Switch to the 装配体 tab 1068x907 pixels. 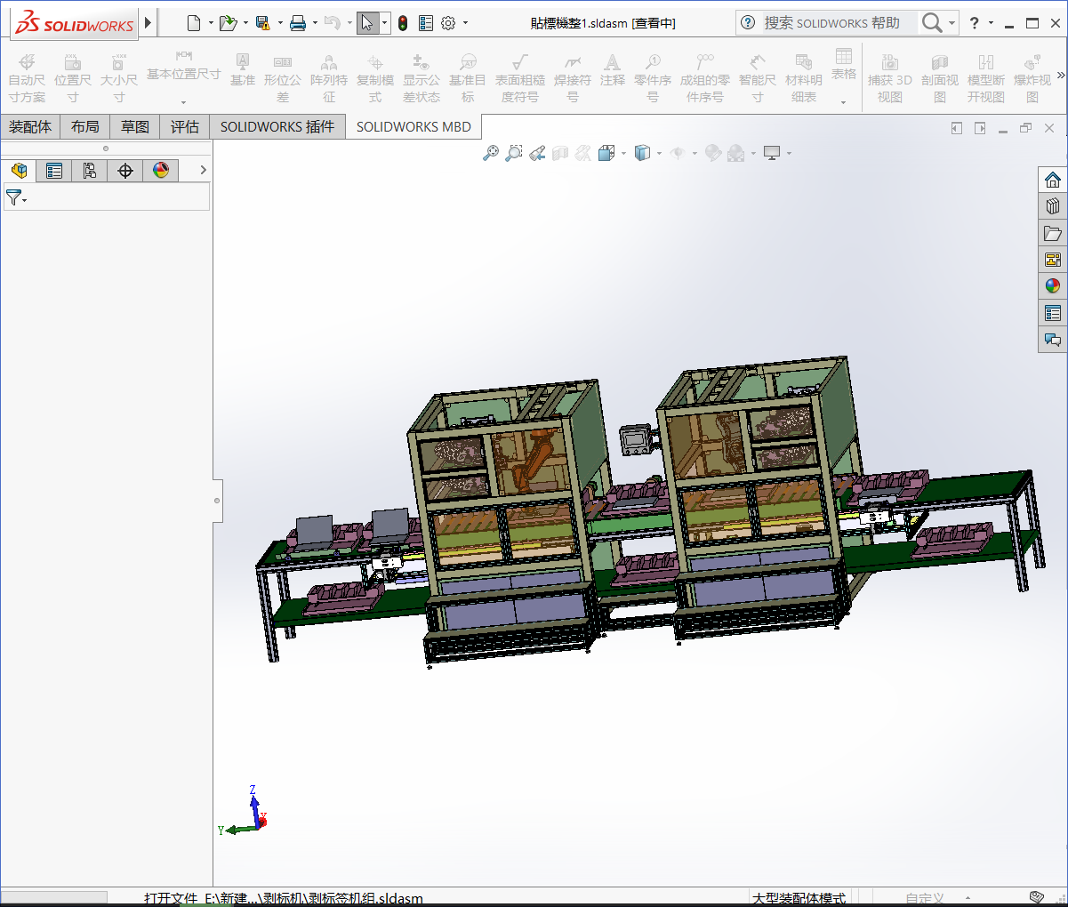pyautogui.click(x=30, y=127)
